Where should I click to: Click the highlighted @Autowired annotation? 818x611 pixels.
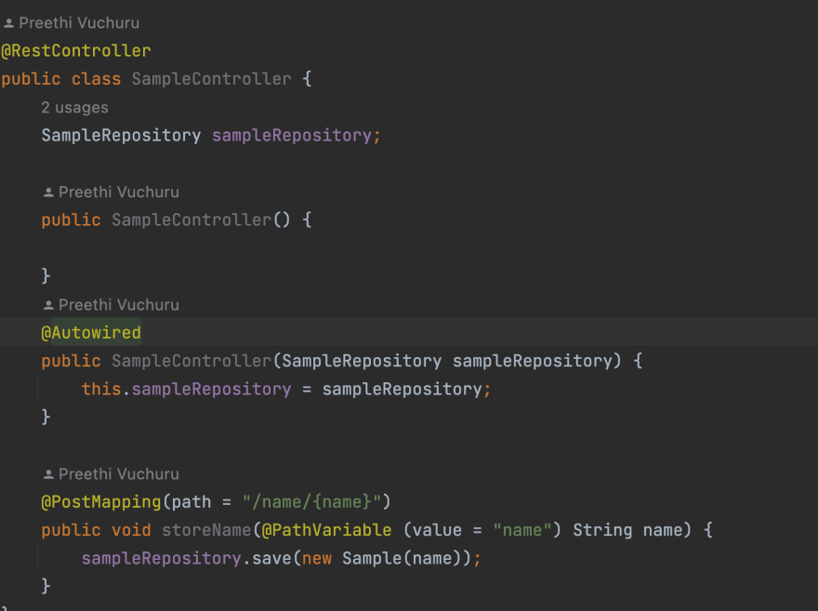[x=91, y=333]
